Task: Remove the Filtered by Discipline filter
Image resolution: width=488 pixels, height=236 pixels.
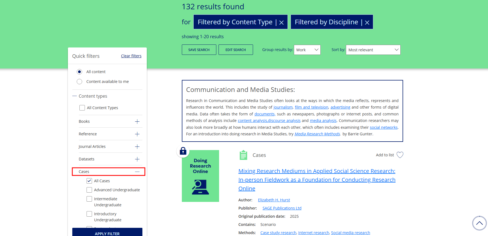Action: (x=367, y=23)
